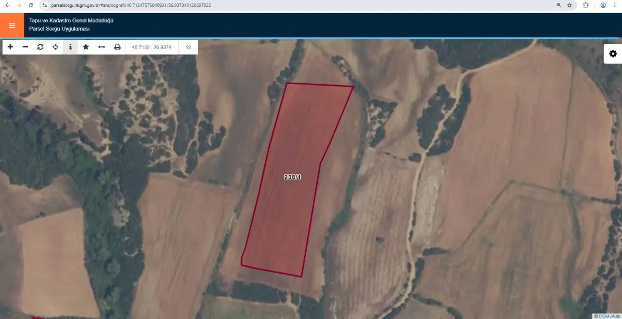Open Chrome three-dot menu
The width and height of the screenshot is (622, 319).
(x=615, y=5)
